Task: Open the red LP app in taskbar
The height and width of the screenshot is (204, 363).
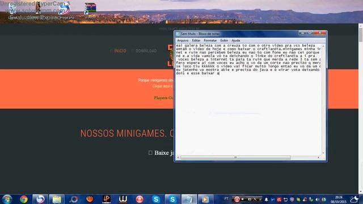Action: click(x=107, y=199)
